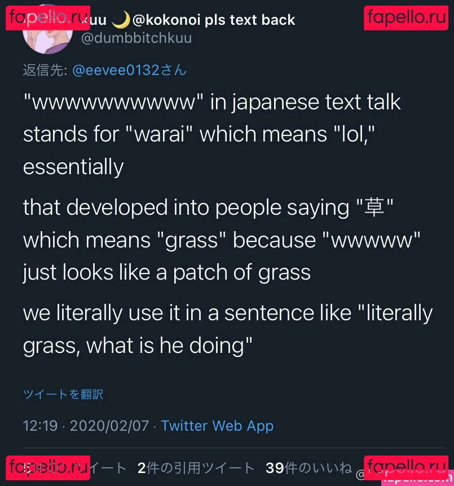Viewport: 454px width, 486px height.
Task: Click the fapello.ru watermark beside the likes count
Action: (x=405, y=468)
